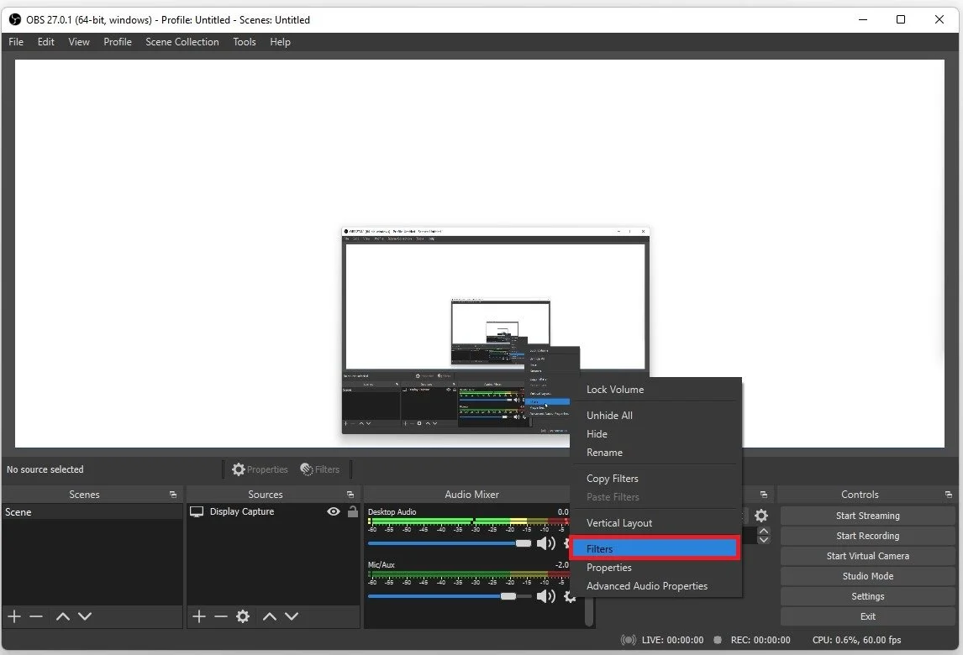Open the Filters panel from the toolbar

[320, 469]
